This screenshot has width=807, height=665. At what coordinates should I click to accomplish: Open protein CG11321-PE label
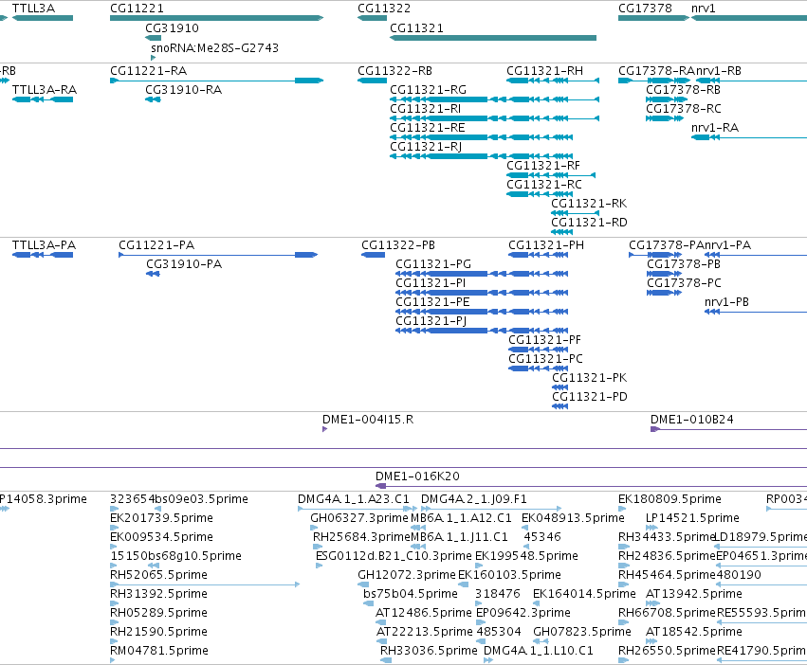432,302
